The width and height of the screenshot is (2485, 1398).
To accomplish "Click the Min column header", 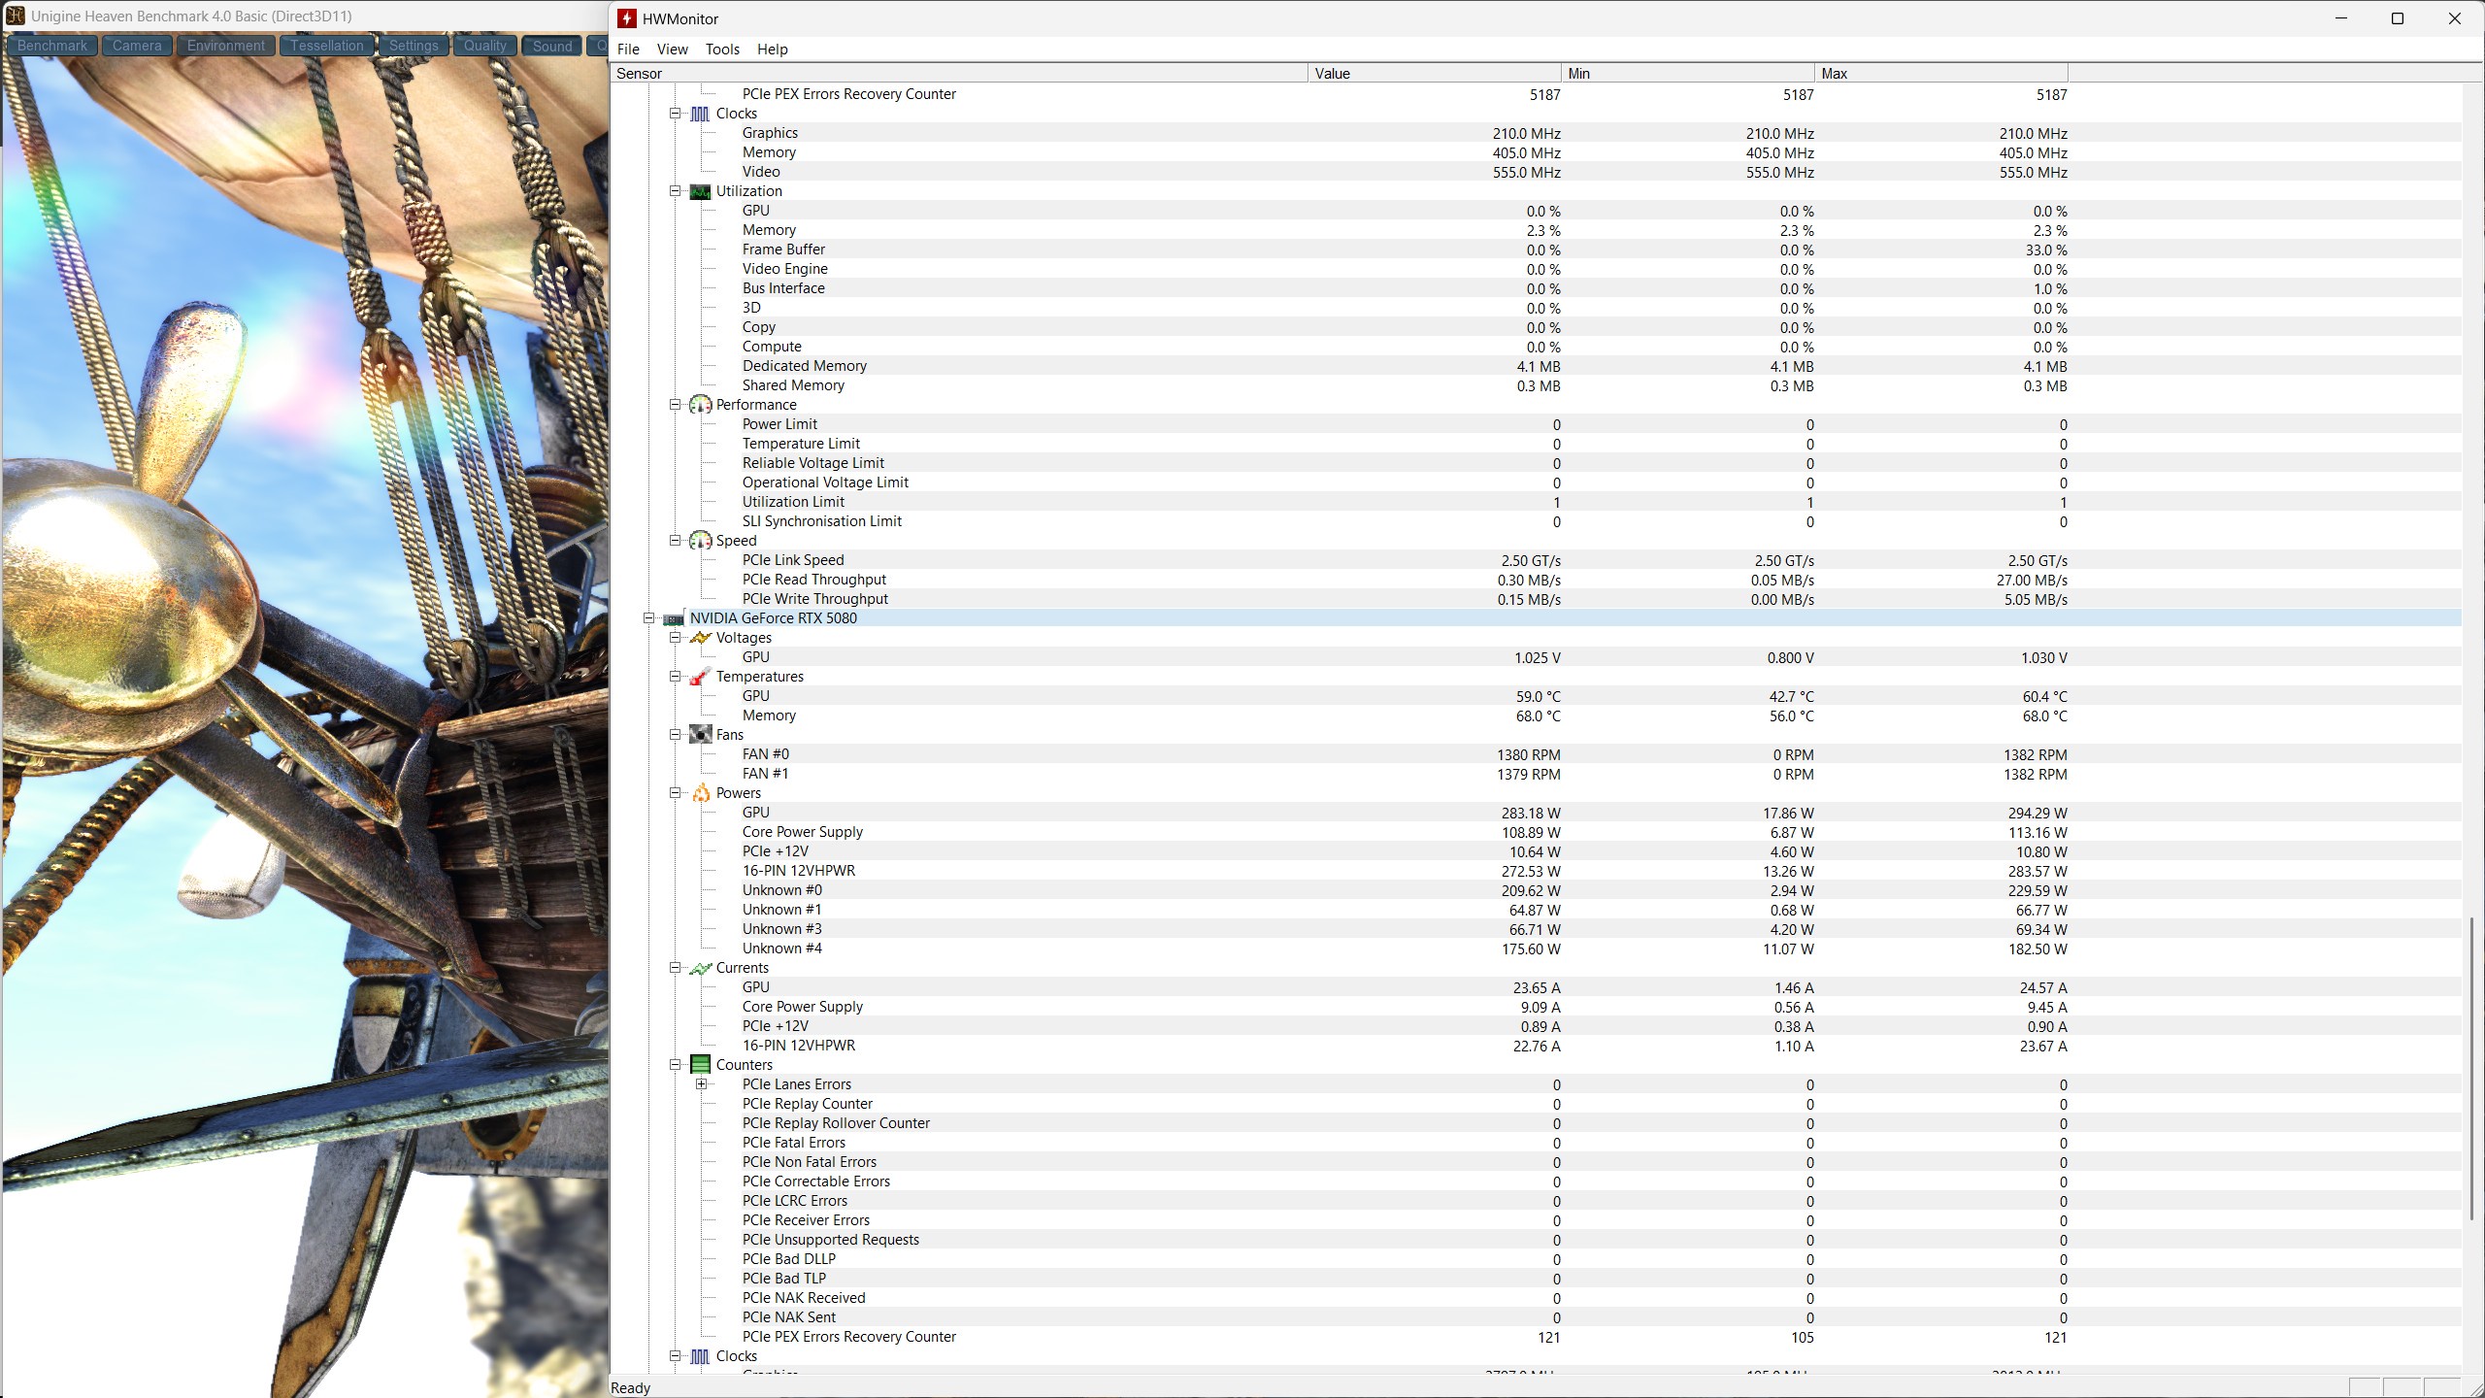I will pyautogui.click(x=1688, y=74).
